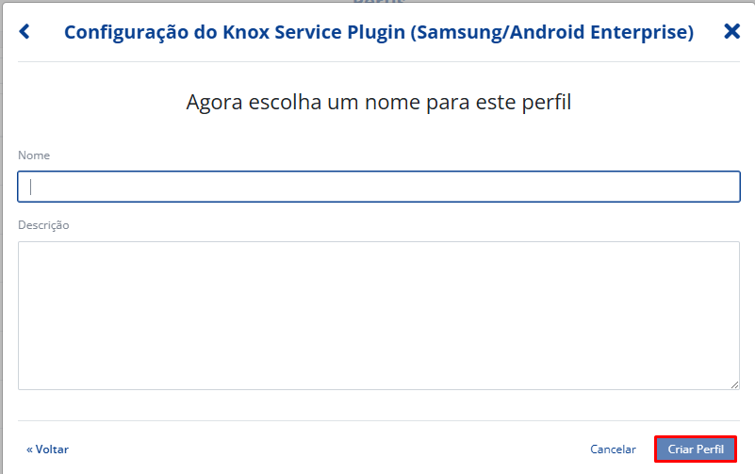This screenshot has height=474, width=755.
Task: Click the Nome field label
Action: [34, 155]
